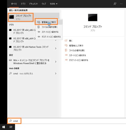Click pin icon beside context menu タスク バーにピン留めする
Image resolution: width=126 pixels, height=130 pixels.
pyautogui.click(x=39, y=37)
